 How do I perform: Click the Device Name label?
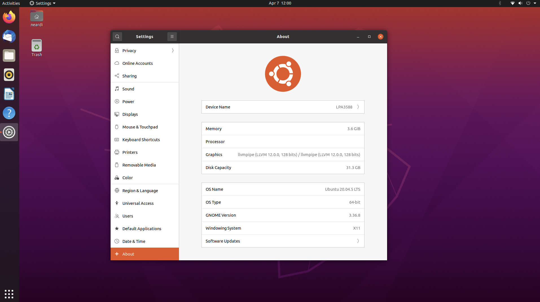[218, 107]
